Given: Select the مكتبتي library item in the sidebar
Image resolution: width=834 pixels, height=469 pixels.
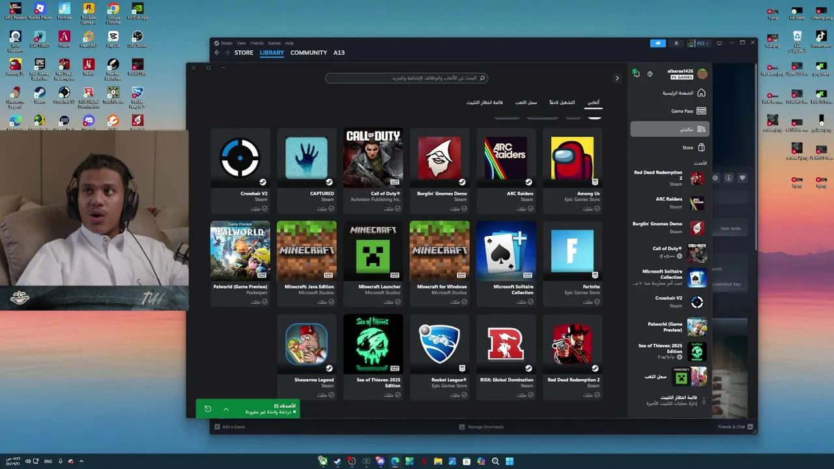Looking at the screenshot, I should [x=669, y=129].
